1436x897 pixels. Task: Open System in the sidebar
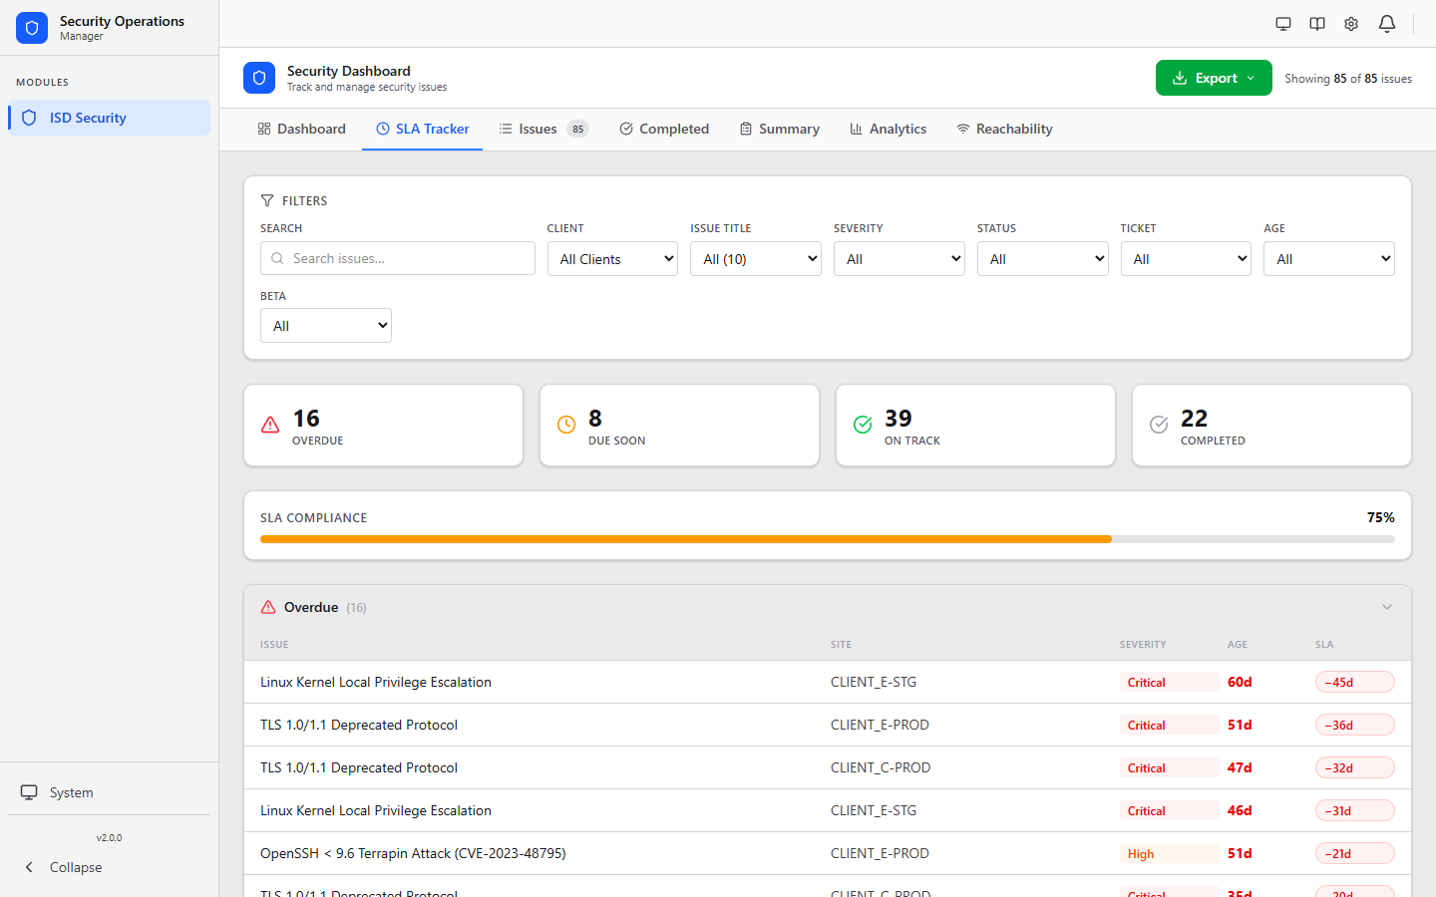point(110,792)
